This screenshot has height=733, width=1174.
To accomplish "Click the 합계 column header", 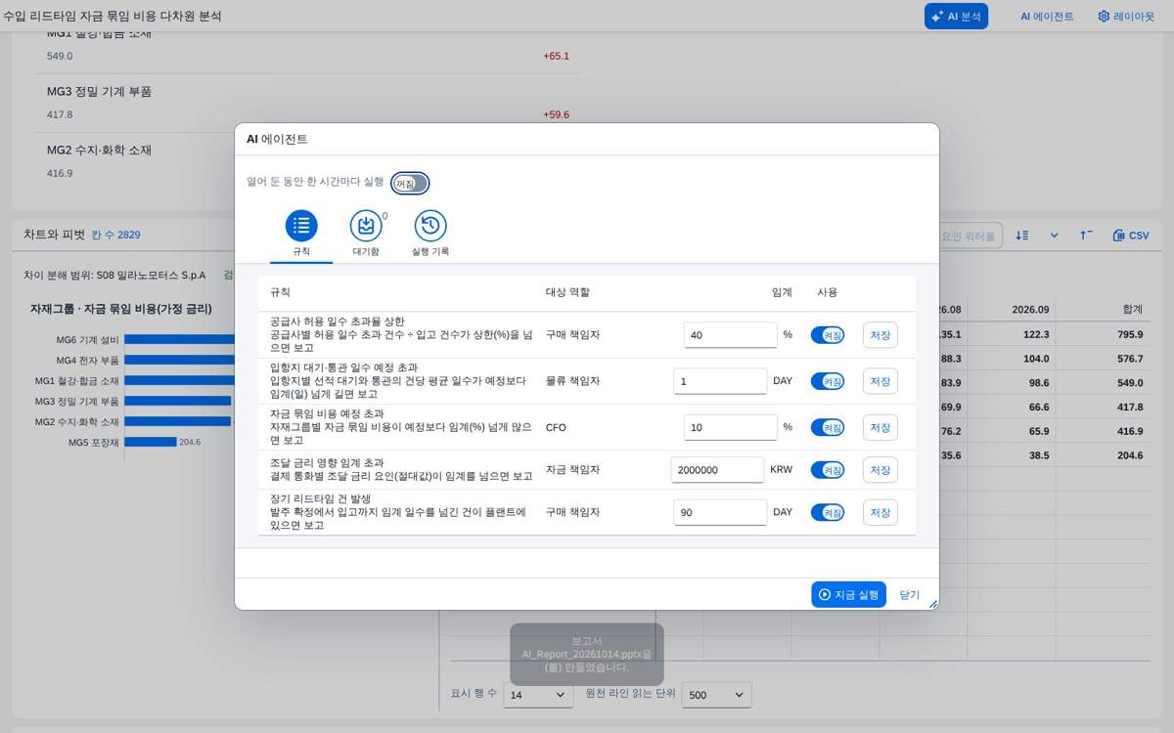I will 1133,309.
